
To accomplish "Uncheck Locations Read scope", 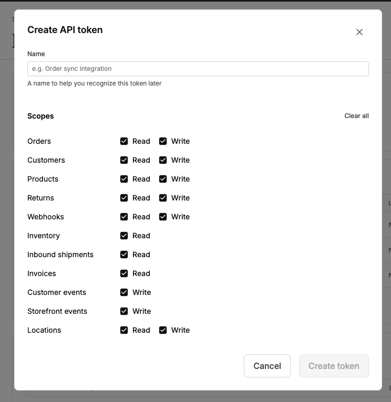I will (x=124, y=330).
